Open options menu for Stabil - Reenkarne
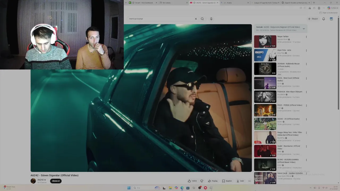Screen dimensions: 340x191 tap(306, 146)
